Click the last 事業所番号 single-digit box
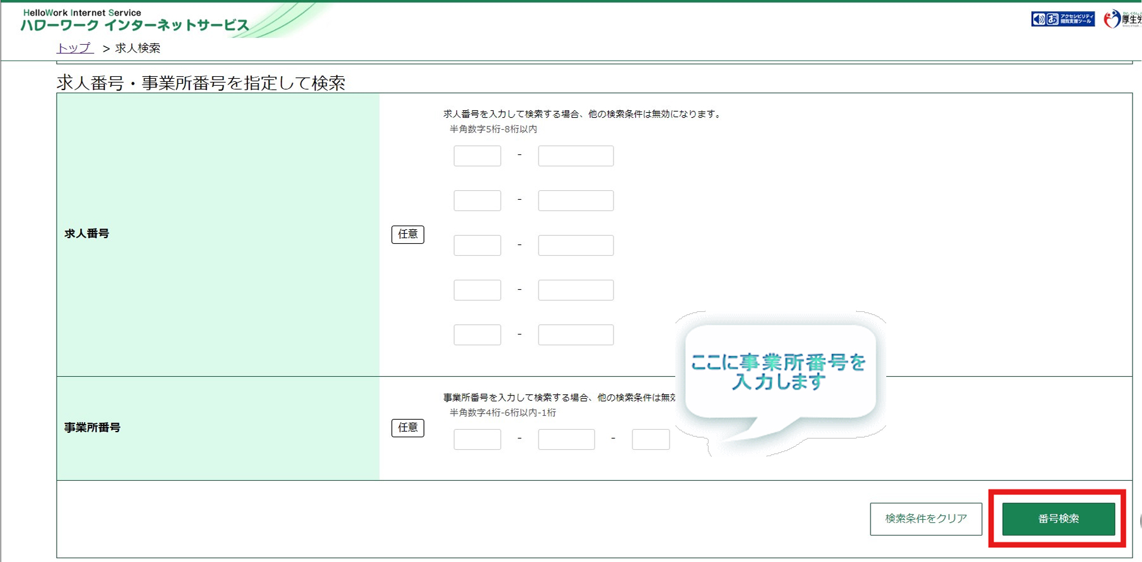 (x=650, y=439)
